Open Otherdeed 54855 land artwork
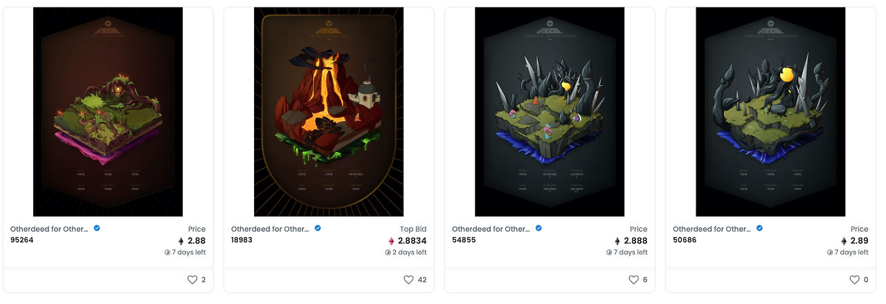 point(550,112)
